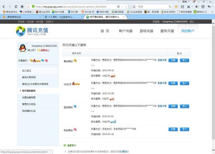Open 查询交易明细 in the sidebar
The height and width of the screenshot is (154, 215).
(x=29, y=77)
